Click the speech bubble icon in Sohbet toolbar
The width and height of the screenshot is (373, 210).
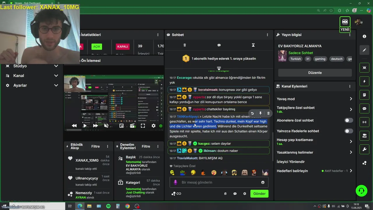219,45
